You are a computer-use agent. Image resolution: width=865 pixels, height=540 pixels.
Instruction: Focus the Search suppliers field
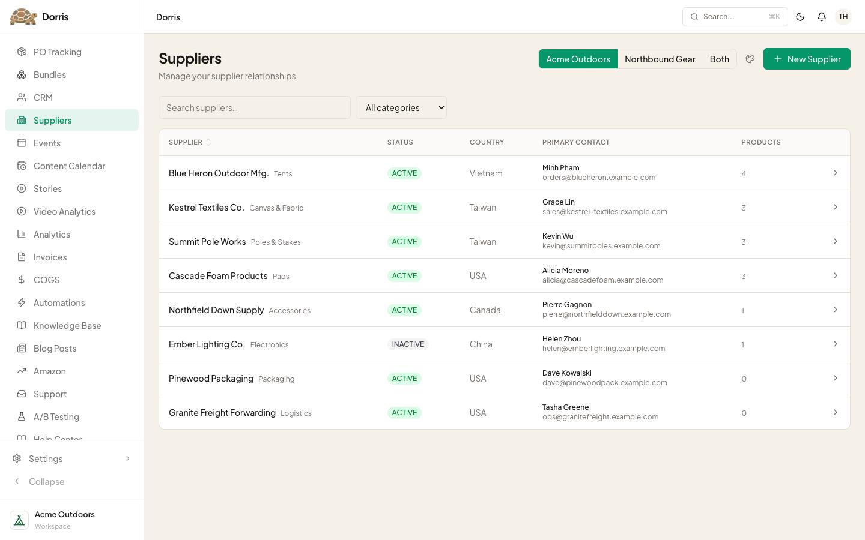pyautogui.click(x=255, y=108)
